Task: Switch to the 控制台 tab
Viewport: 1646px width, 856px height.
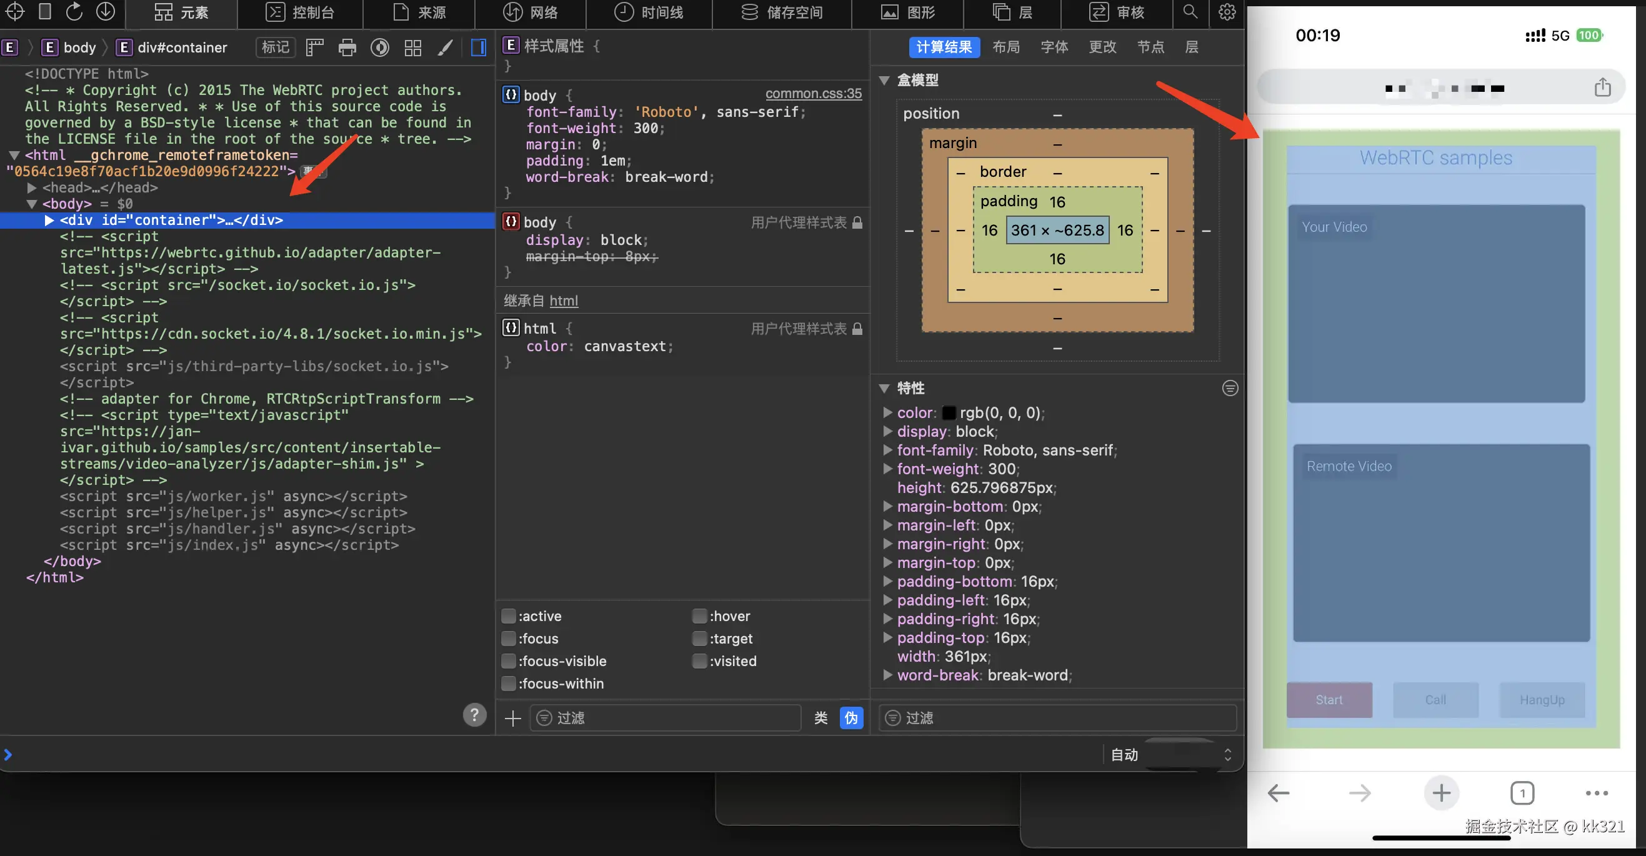Action: (x=300, y=12)
